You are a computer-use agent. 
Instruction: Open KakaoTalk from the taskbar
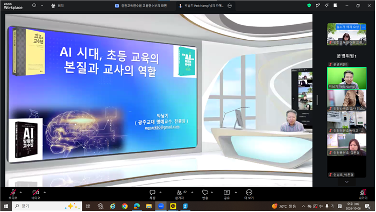click(173, 206)
